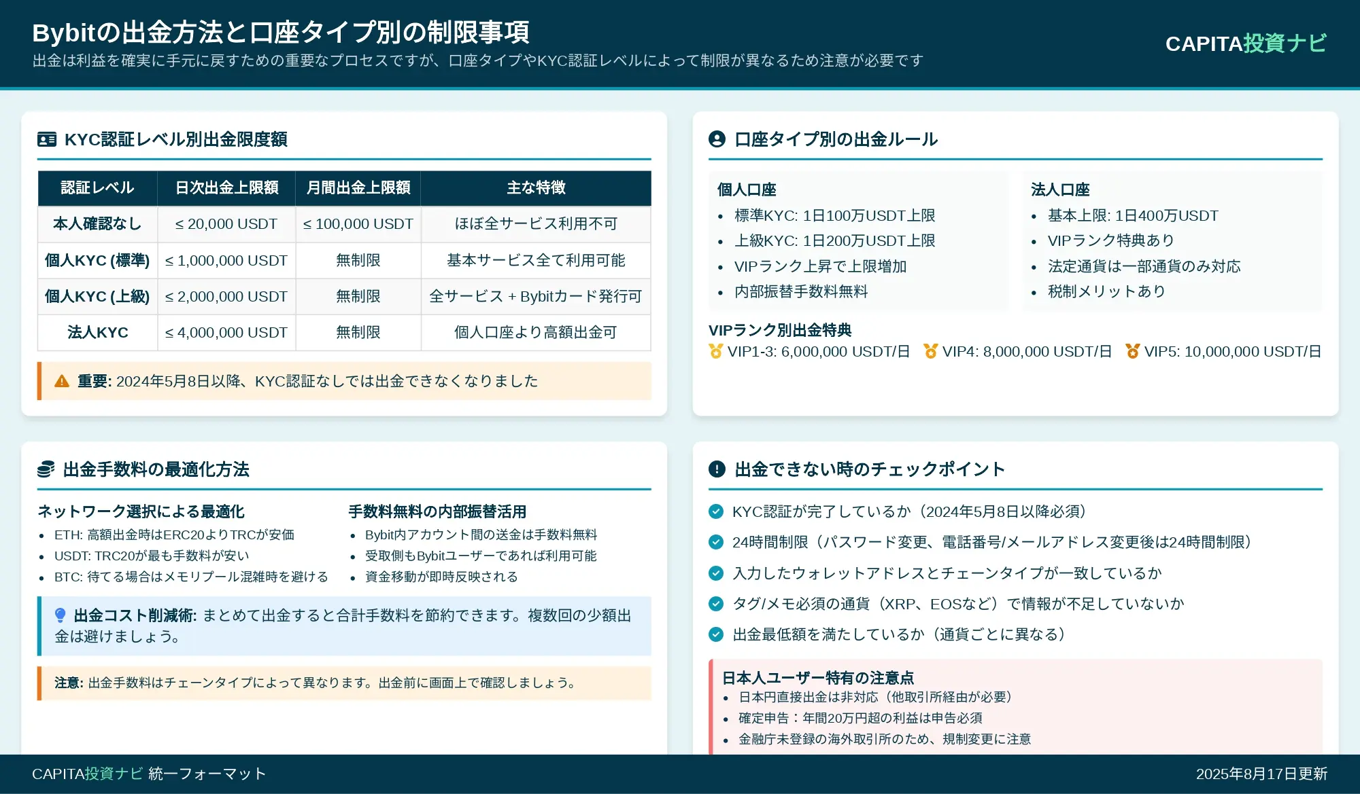
Task: Click the 個人KYC (上級) row label
Action: [x=97, y=297]
